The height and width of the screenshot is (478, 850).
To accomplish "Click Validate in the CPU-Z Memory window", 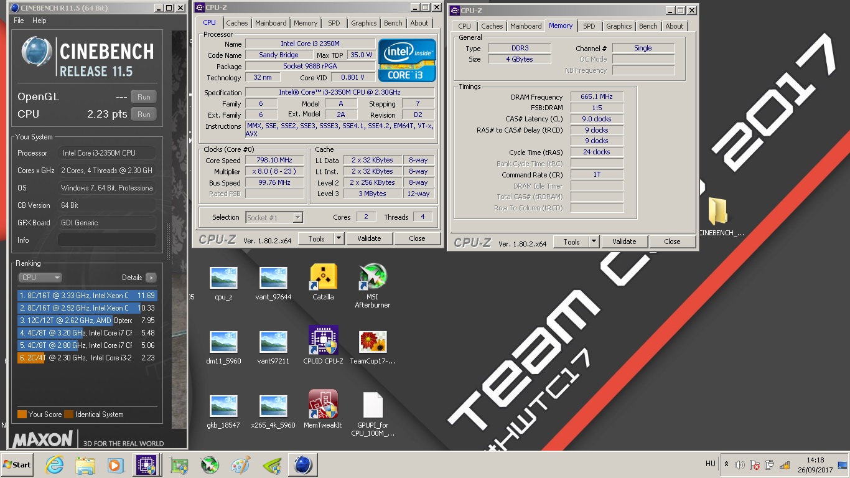I will [x=624, y=241].
